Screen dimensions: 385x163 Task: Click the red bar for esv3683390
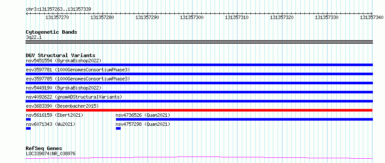tap(199, 110)
